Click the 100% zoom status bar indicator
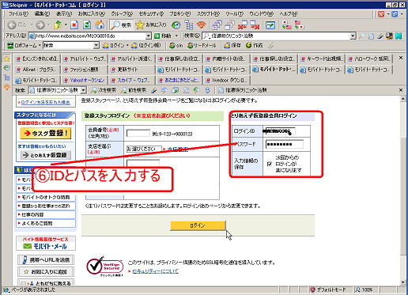The image size is (408, 295). coord(365,289)
